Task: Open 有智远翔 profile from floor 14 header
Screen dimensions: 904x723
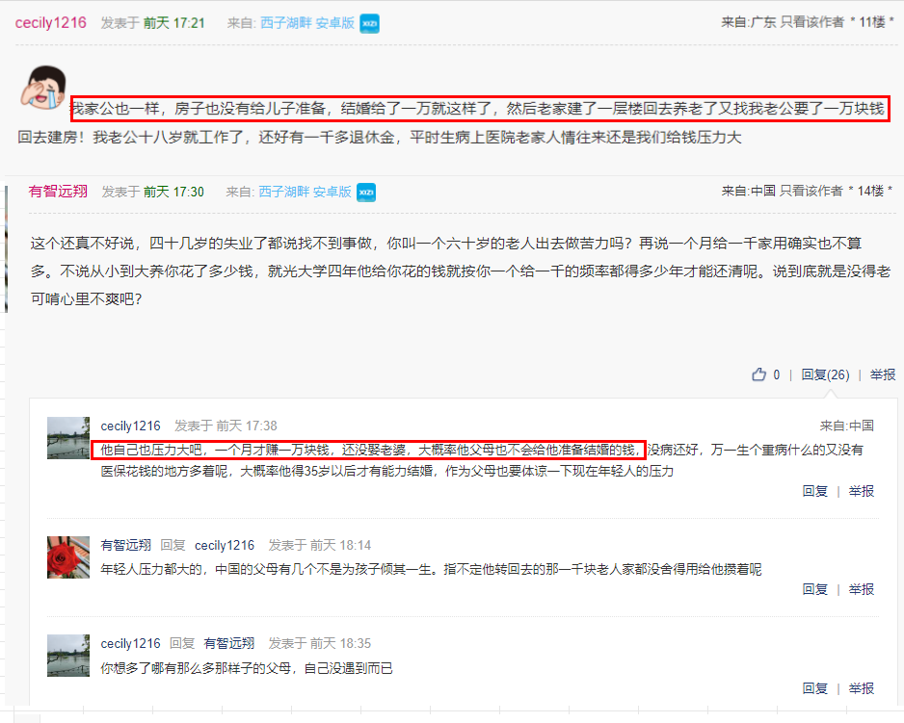Action: 58,192
